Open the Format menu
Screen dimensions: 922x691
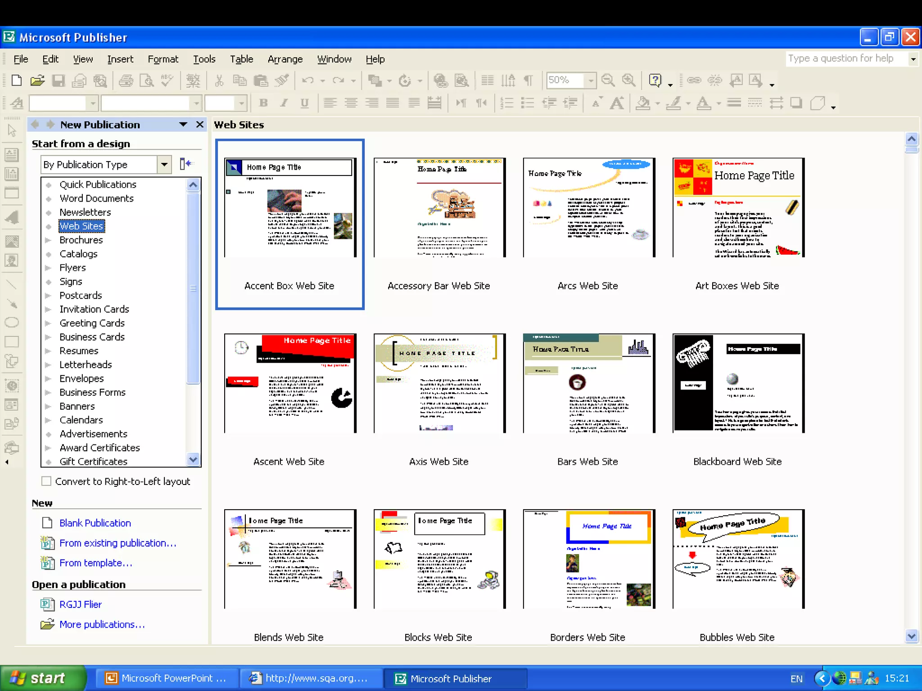point(163,59)
